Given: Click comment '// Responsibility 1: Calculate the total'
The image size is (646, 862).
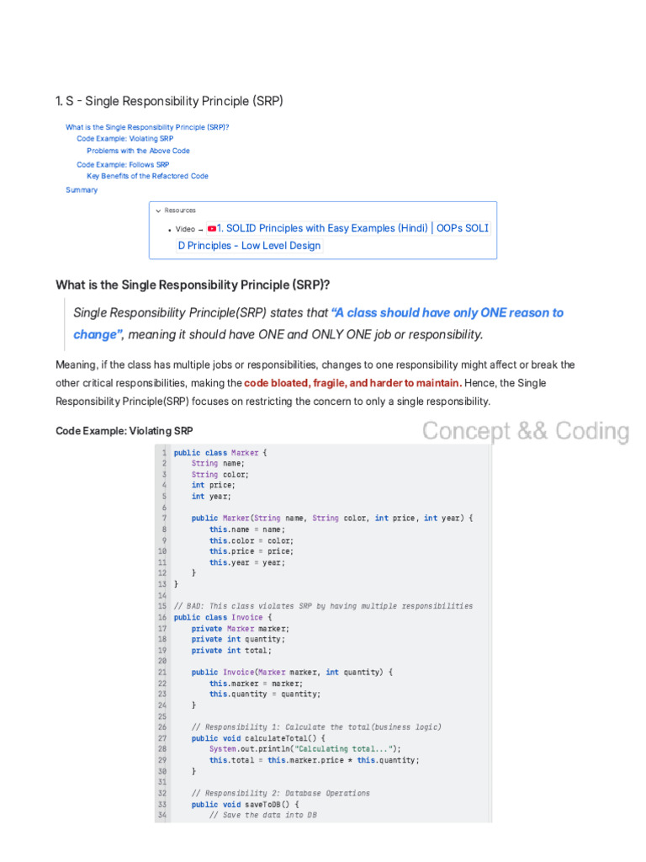Looking at the screenshot, I should pyautogui.click(x=316, y=726).
